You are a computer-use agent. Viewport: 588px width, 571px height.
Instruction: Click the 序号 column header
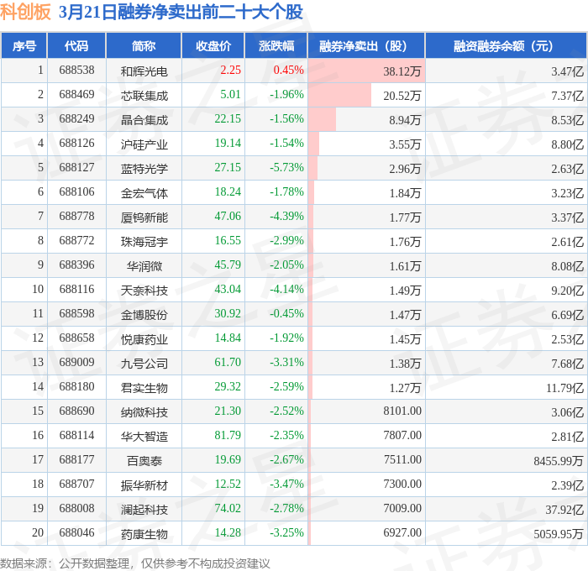(24, 45)
